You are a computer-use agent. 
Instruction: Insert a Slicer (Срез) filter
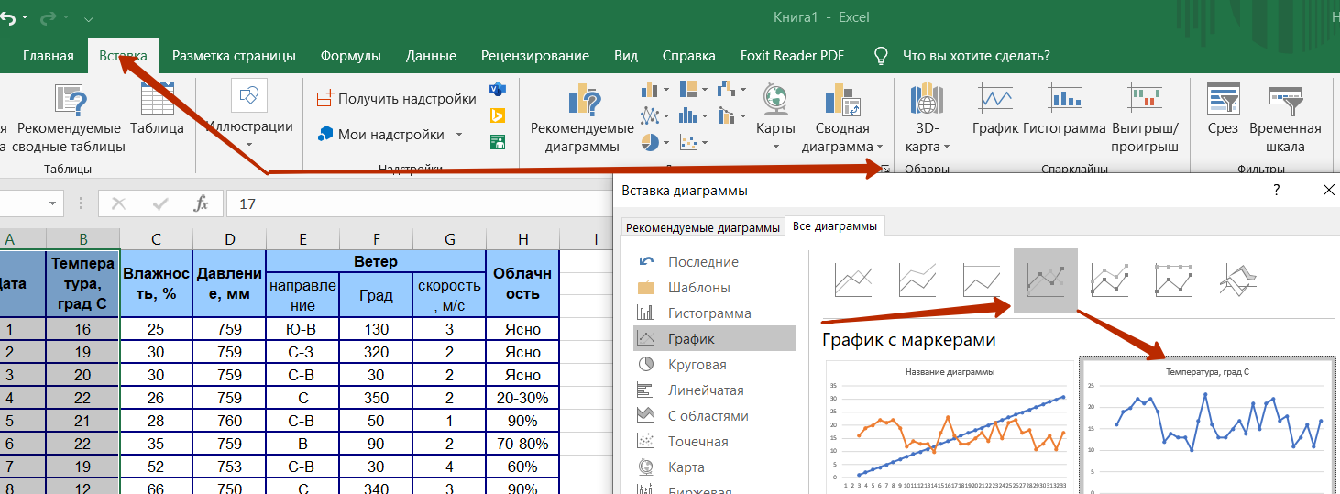1223,110
